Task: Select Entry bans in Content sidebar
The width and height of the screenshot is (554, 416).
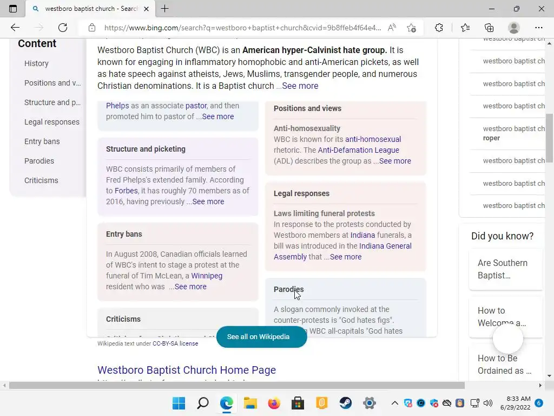Action: click(42, 141)
